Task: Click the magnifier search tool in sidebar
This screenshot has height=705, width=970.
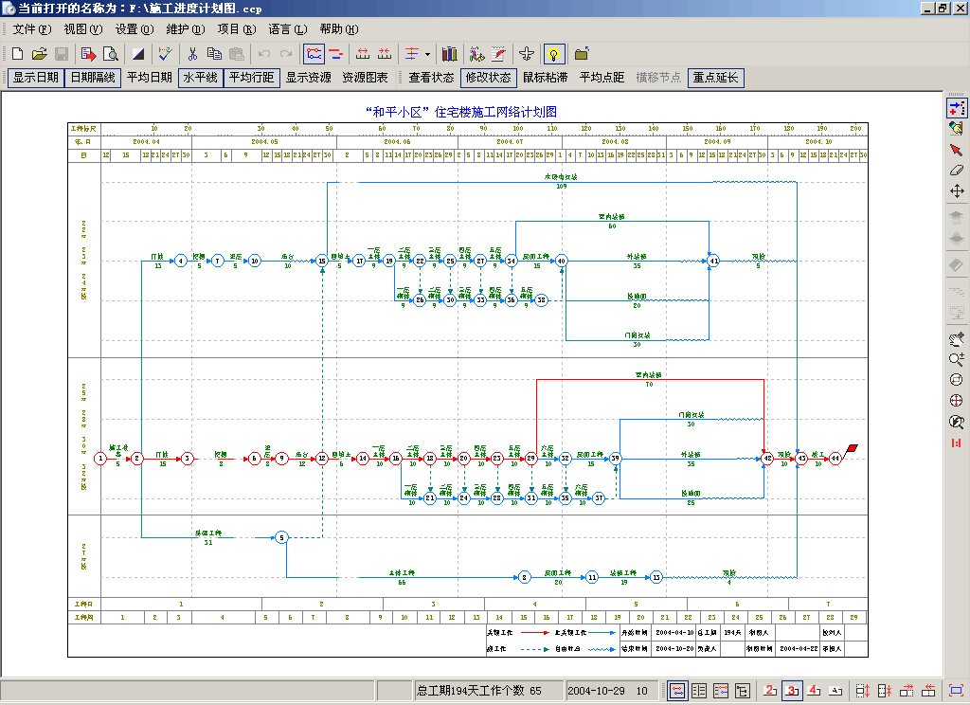Action: [x=957, y=422]
